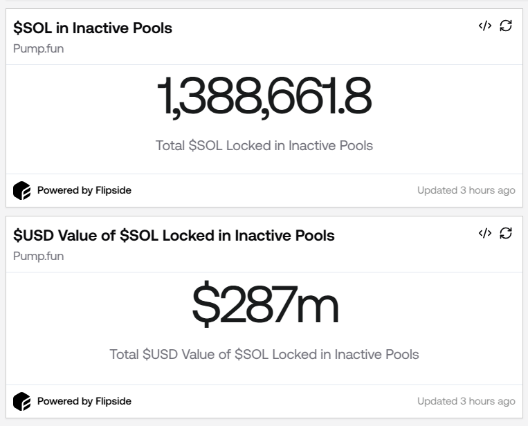Click the "$SOL in Inactive Pools" title
The height and width of the screenshot is (426, 528).
93,28
